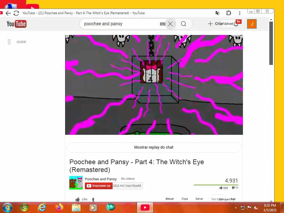
Task: Open the orange J account avatar
Action: pyautogui.click(x=252, y=24)
